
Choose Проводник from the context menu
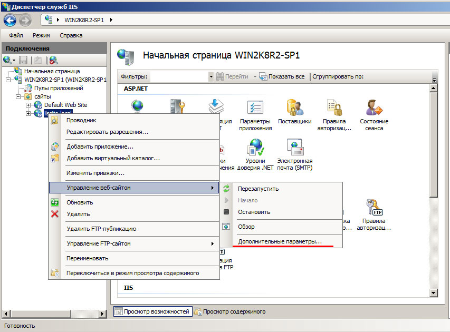pos(134,120)
